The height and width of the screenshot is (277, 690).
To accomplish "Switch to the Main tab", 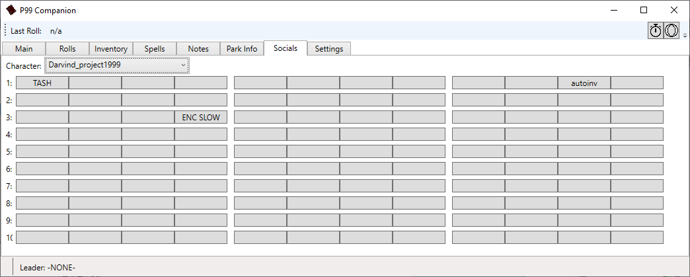I will (24, 49).
